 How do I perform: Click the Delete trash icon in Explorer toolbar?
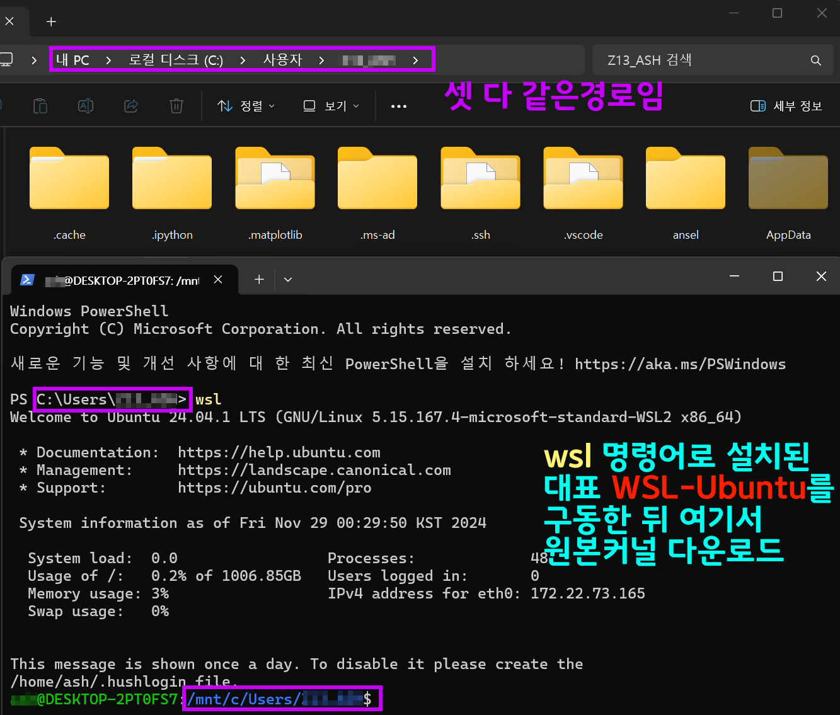coord(176,106)
